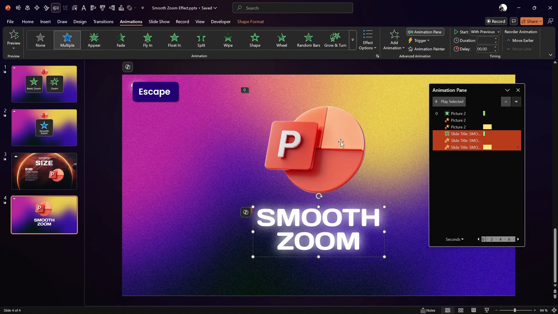This screenshot has height=314, width=558.
Task: Click the merge shapes icon in quick access toolbar
Action: 130,8
